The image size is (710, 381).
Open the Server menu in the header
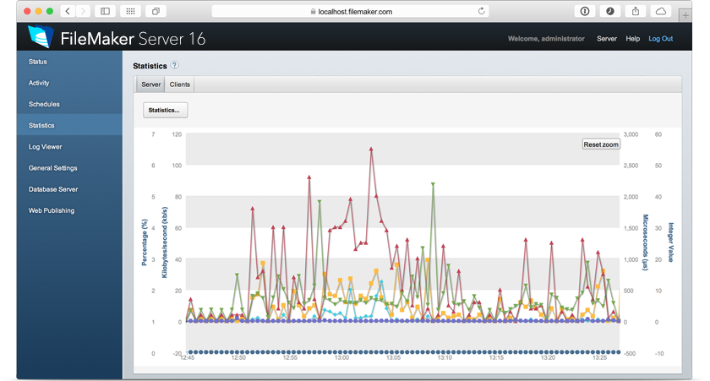click(x=606, y=39)
